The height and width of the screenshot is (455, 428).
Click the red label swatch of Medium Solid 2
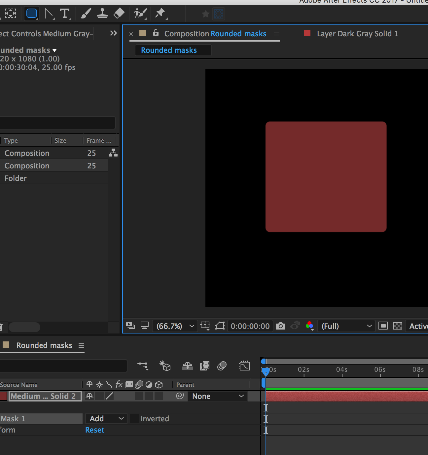click(3, 396)
